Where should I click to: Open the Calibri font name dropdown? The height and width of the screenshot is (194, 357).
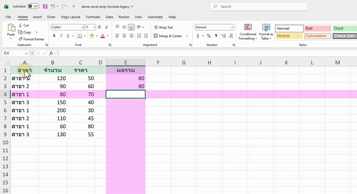tap(82, 27)
